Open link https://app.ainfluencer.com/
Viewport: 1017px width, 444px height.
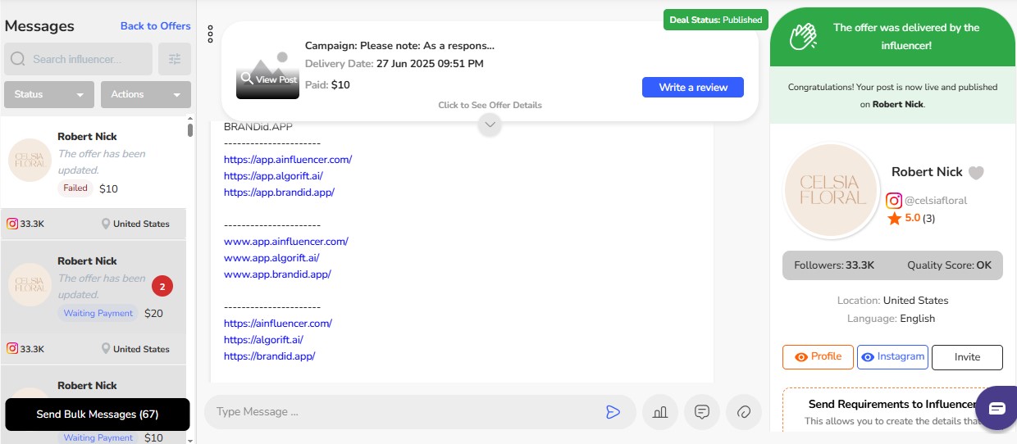tap(288, 160)
